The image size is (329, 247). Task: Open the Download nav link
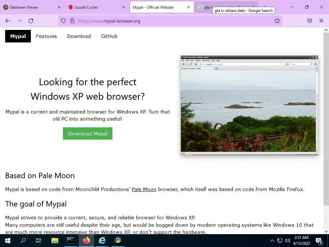click(x=79, y=36)
